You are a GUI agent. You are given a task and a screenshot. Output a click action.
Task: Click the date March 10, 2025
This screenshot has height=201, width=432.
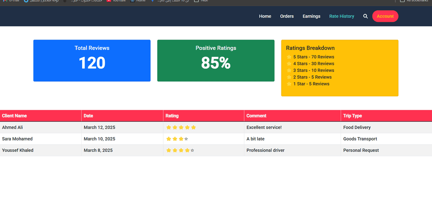100,139
